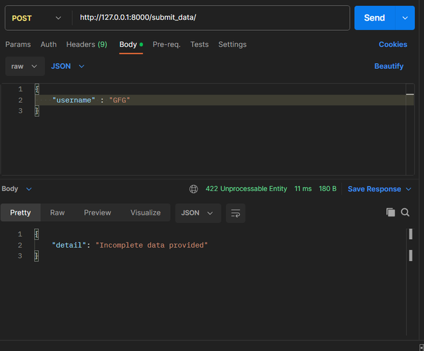The height and width of the screenshot is (351, 424).
Task: Open the Send options dropdown arrow
Action: (405, 18)
